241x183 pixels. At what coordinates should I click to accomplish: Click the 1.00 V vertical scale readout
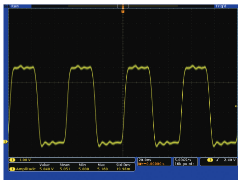(x=25, y=160)
